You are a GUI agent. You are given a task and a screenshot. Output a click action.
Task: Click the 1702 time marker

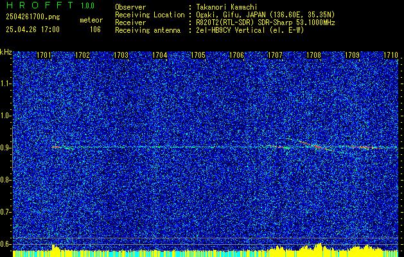point(82,55)
